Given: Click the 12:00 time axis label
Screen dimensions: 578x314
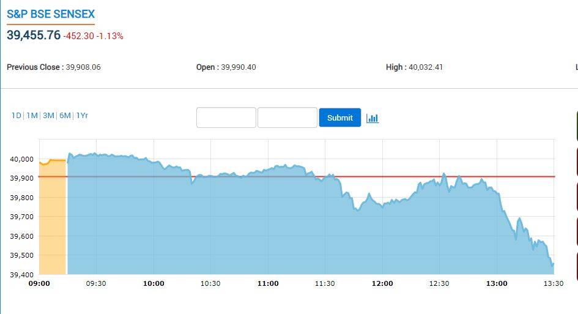Looking at the screenshot, I should [x=382, y=283].
